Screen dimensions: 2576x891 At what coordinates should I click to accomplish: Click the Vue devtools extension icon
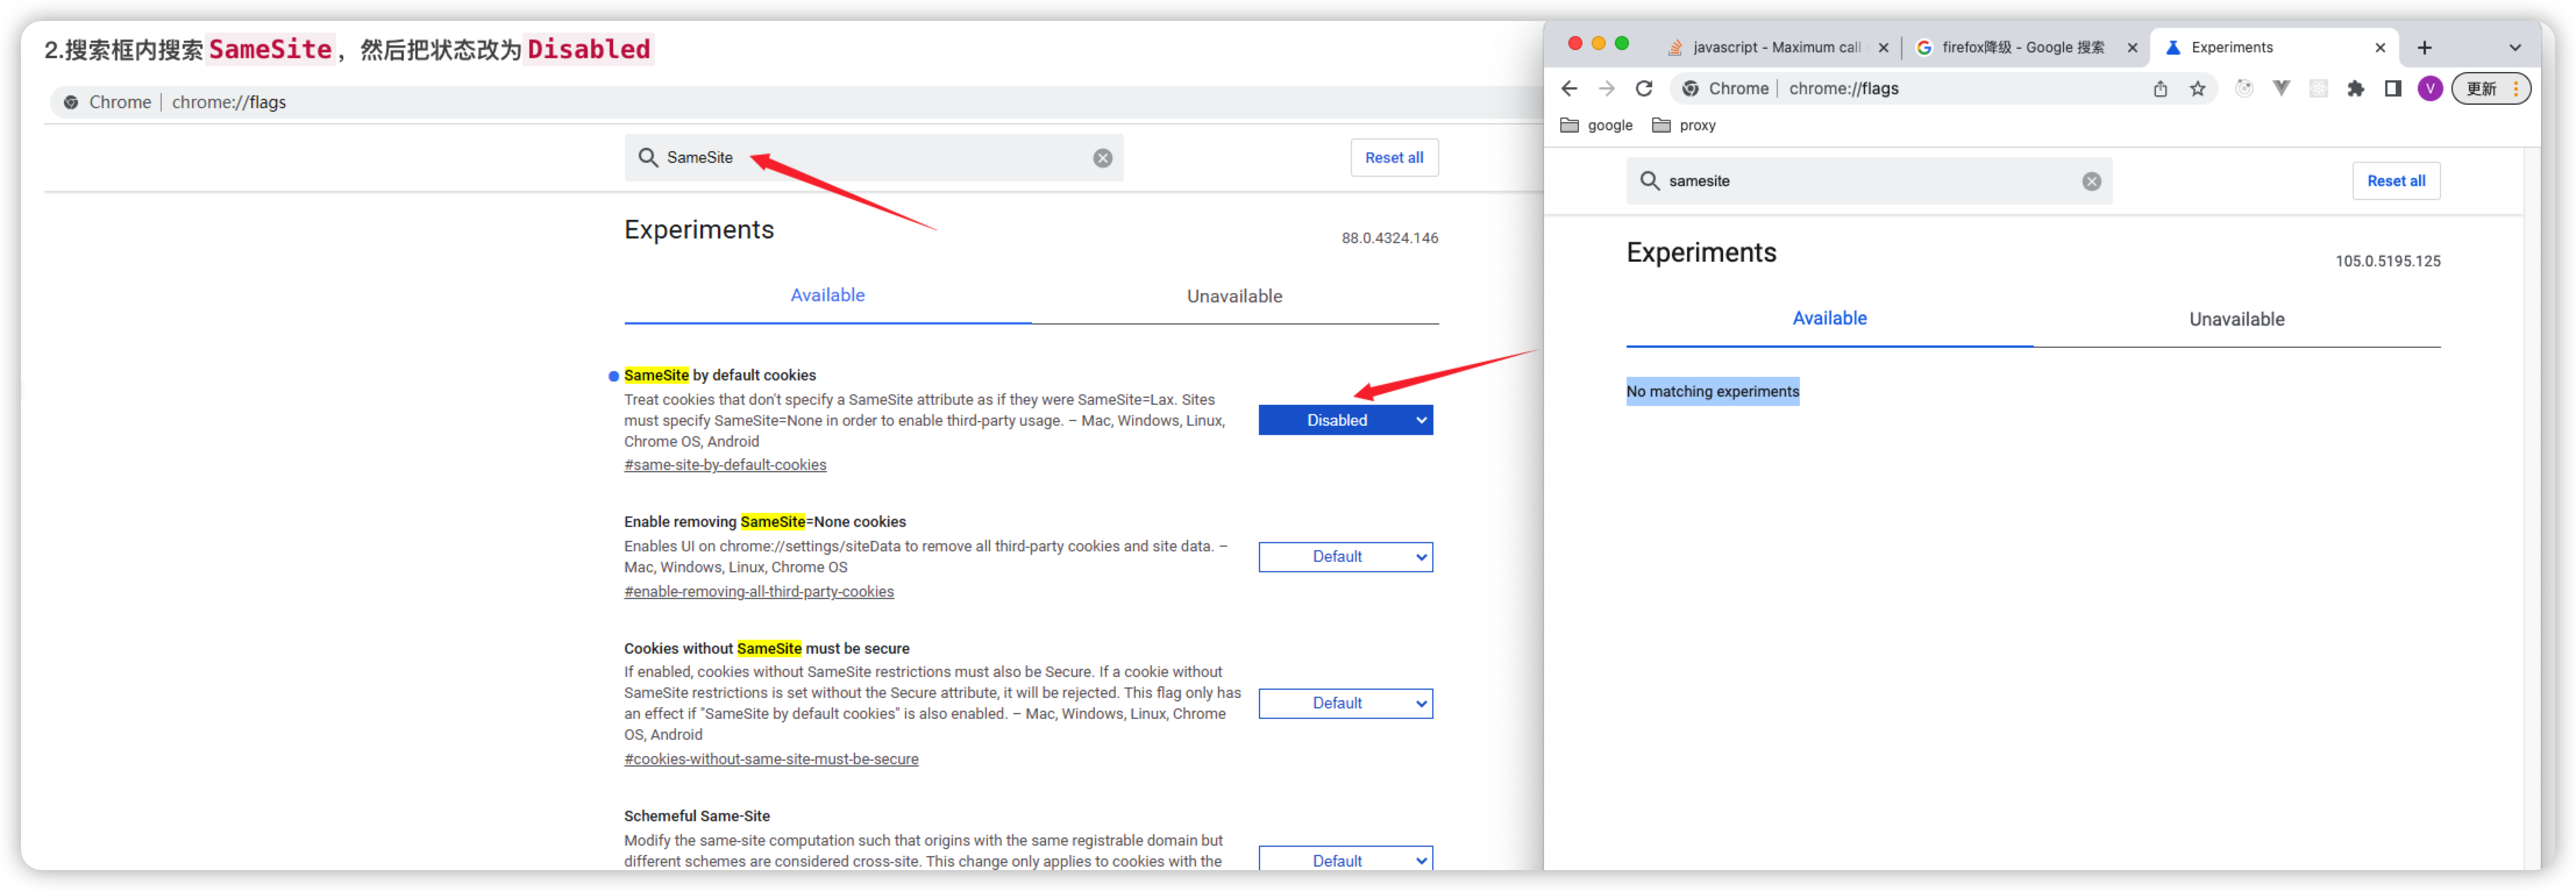(x=2281, y=89)
